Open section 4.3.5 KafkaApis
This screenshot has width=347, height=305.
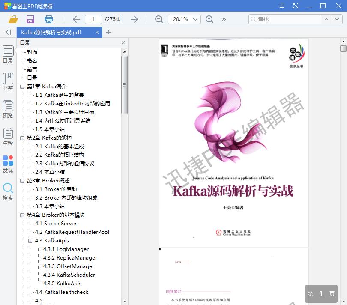(62, 284)
